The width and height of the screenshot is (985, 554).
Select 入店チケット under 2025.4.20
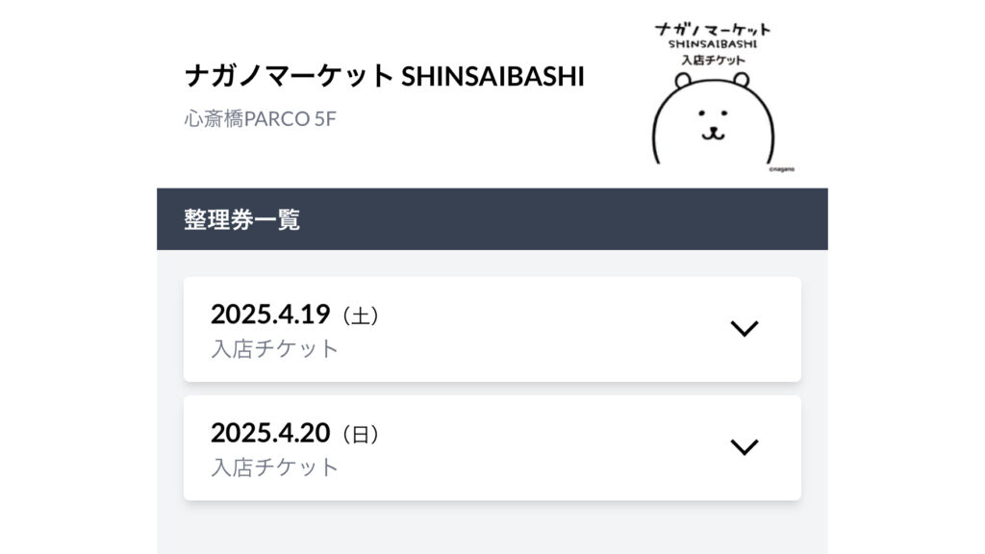pyautogui.click(x=274, y=467)
